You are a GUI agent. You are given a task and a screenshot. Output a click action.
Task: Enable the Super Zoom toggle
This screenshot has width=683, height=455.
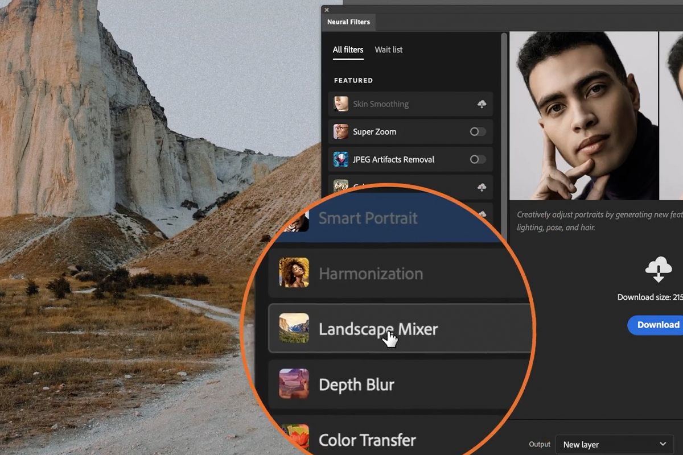(478, 132)
